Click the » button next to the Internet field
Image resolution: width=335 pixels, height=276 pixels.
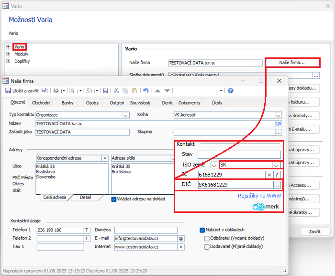point(181,247)
